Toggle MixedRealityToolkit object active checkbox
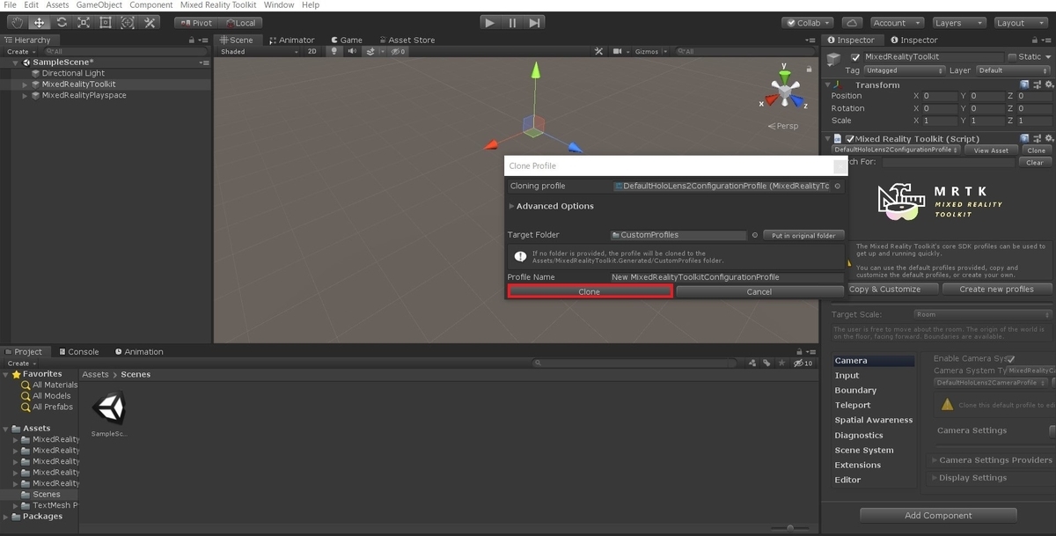 (x=855, y=57)
